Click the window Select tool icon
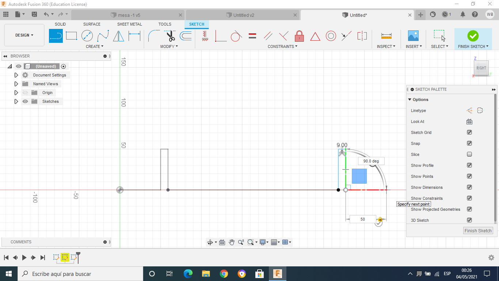The image size is (499, 281). tap(439, 35)
